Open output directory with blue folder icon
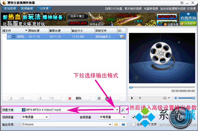The width and height of the screenshot is (198, 131). pyautogui.click(x=123, y=124)
